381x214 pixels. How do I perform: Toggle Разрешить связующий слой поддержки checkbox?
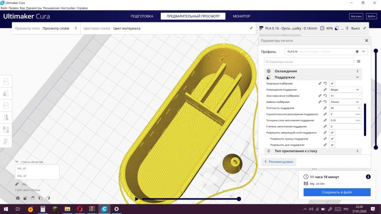332,133
